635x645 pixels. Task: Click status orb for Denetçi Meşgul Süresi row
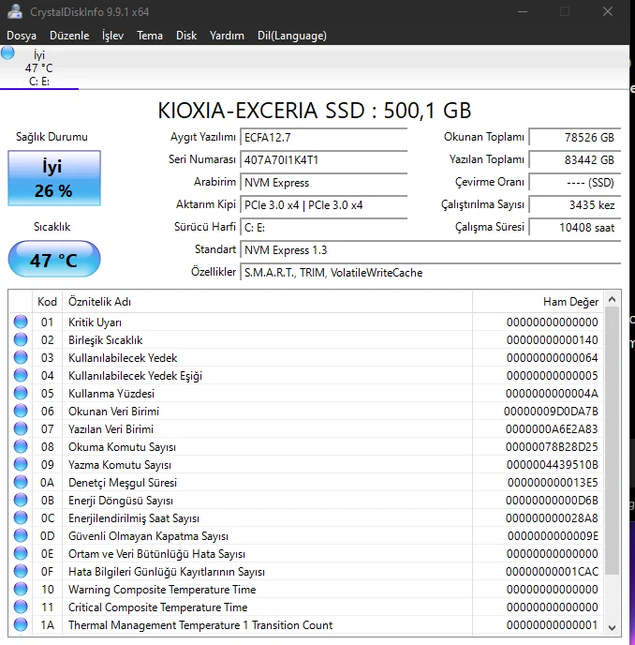pyautogui.click(x=21, y=482)
